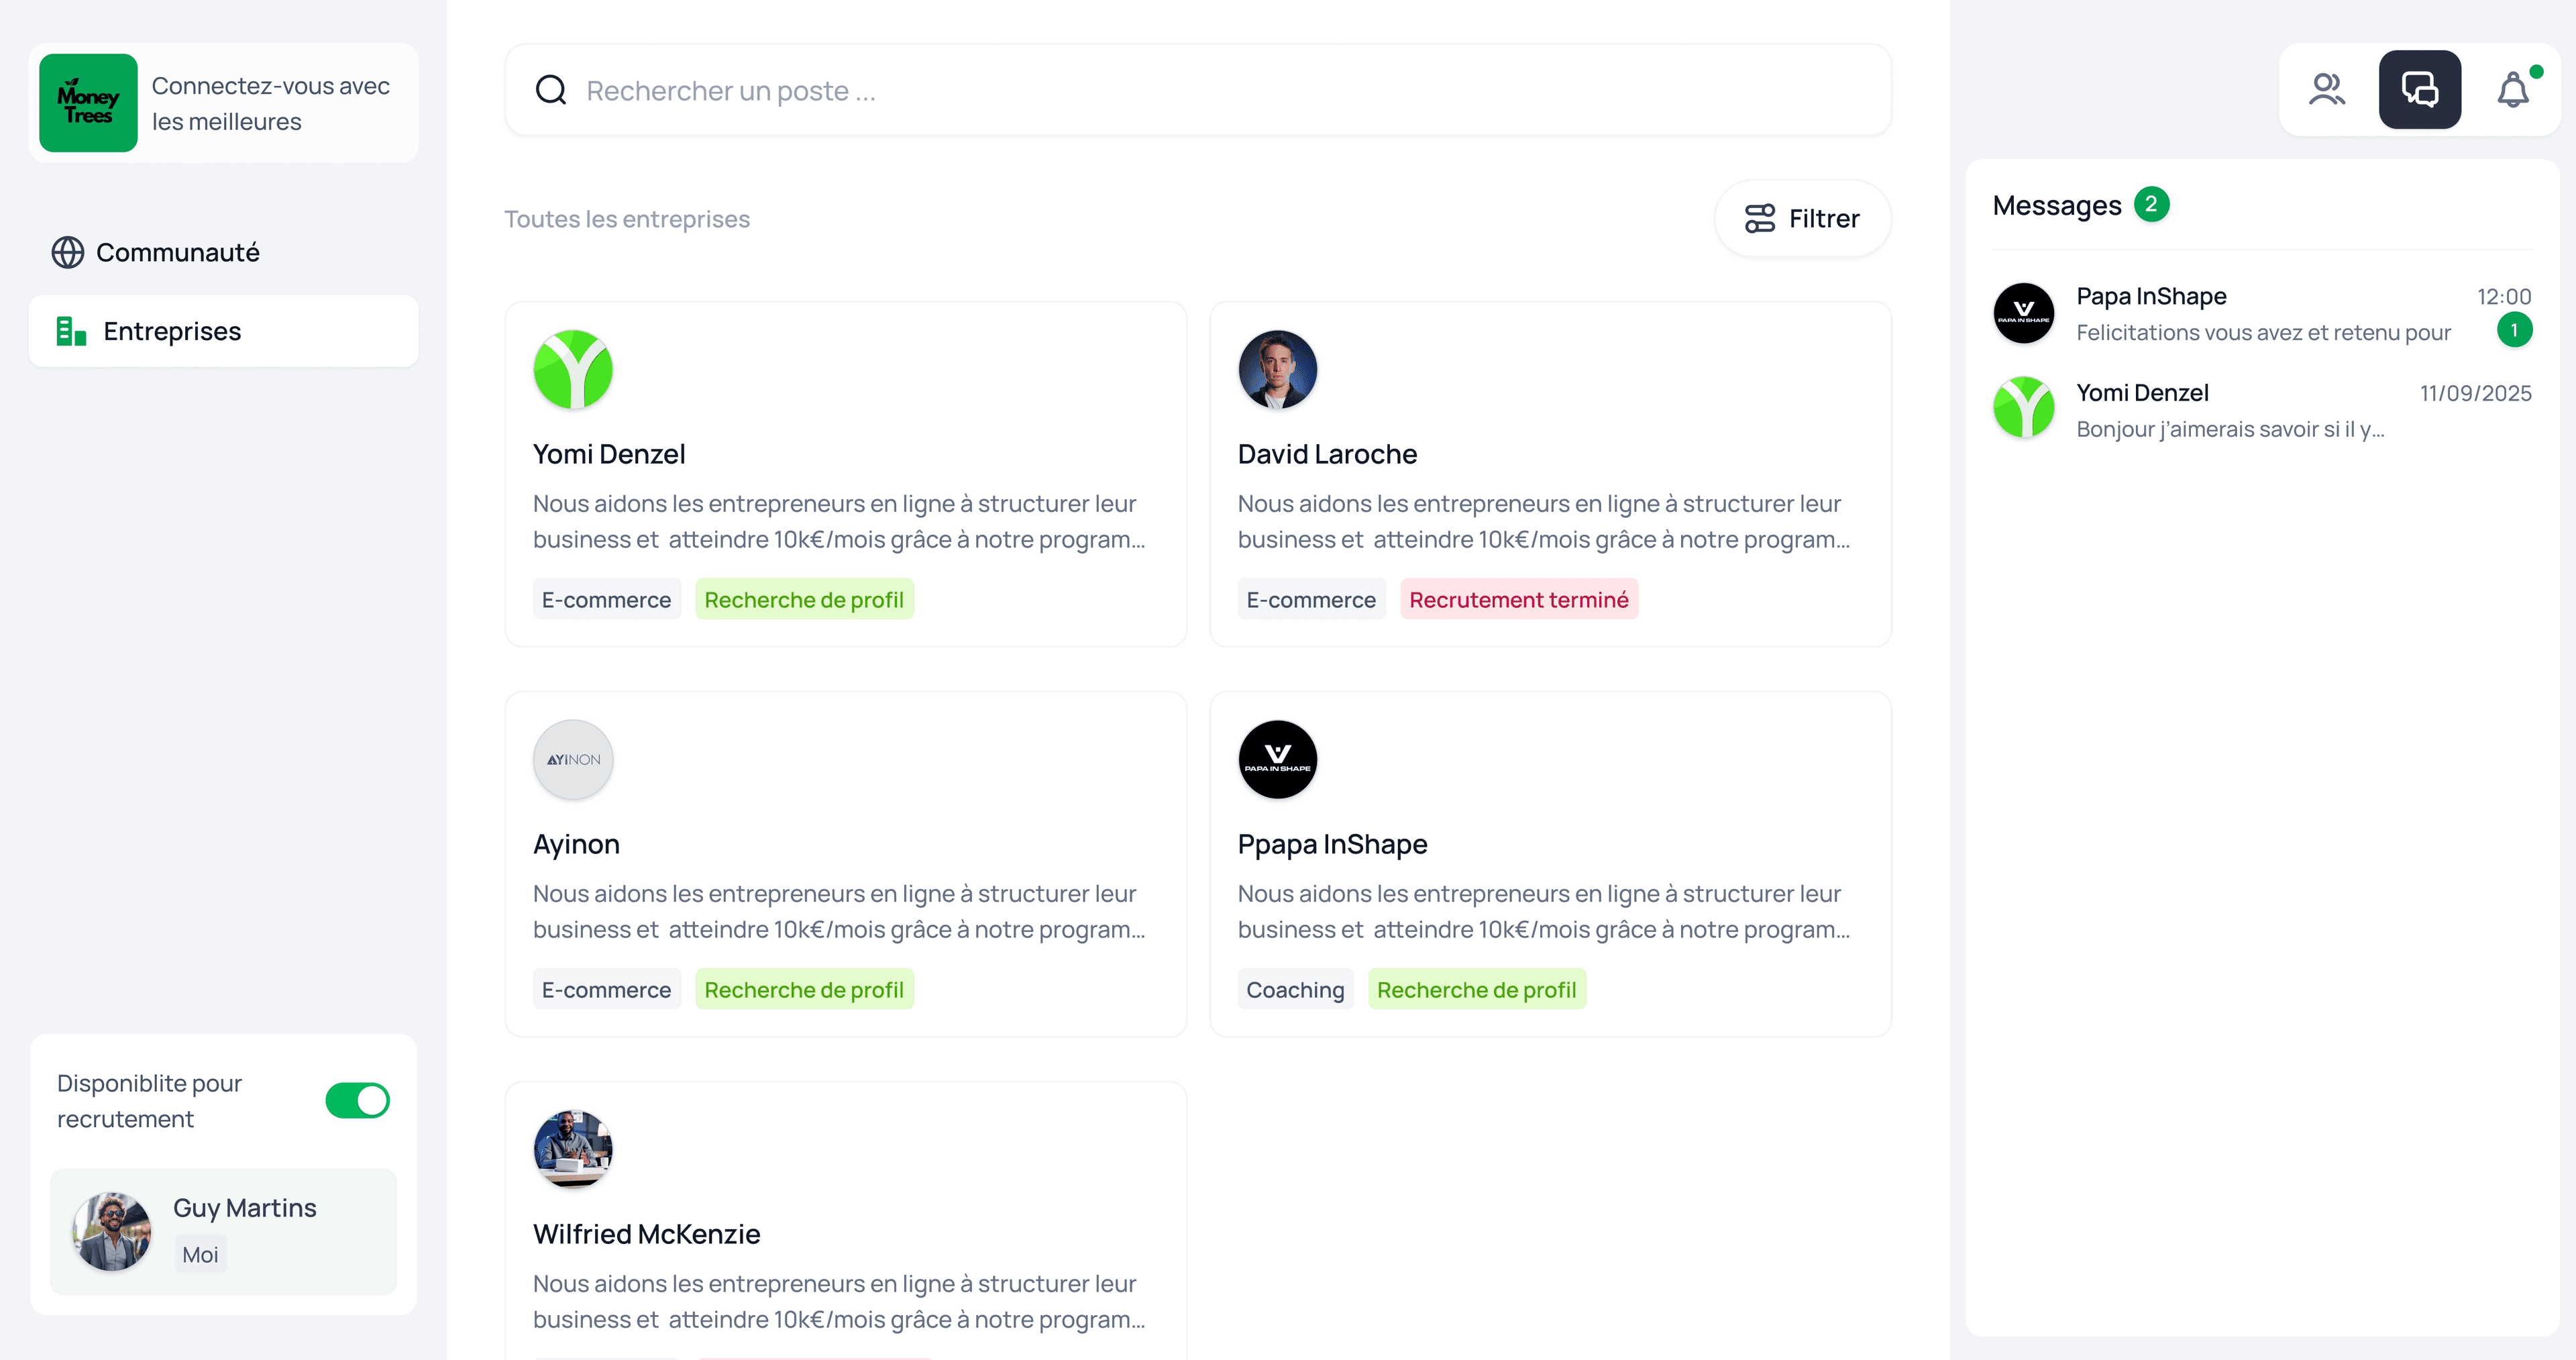The width and height of the screenshot is (2576, 1360).
Task: Toggle the recruitment availability switch
Action: [357, 1101]
